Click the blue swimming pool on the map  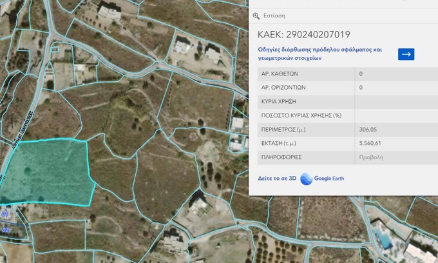click(x=385, y=240)
